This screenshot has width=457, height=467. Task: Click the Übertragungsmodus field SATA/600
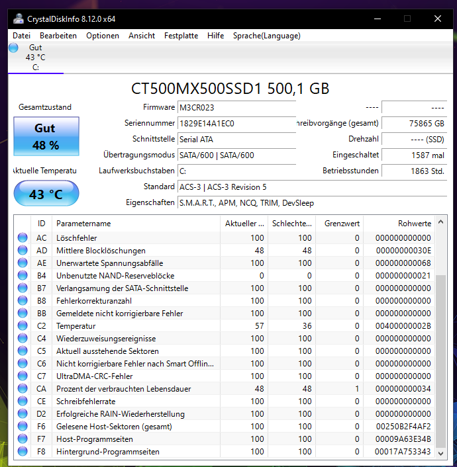237,155
